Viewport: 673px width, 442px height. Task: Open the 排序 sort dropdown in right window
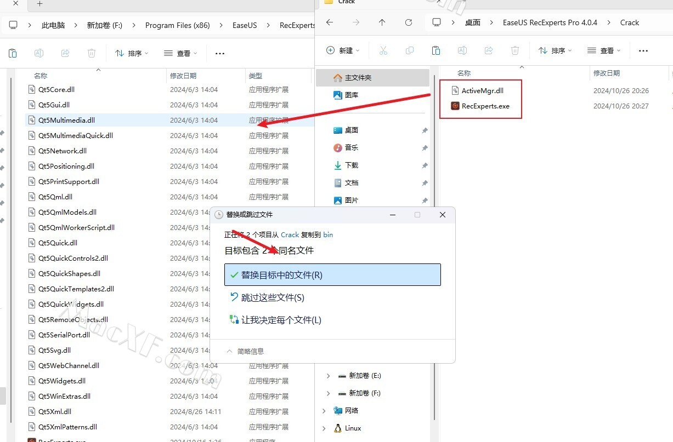(x=555, y=50)
